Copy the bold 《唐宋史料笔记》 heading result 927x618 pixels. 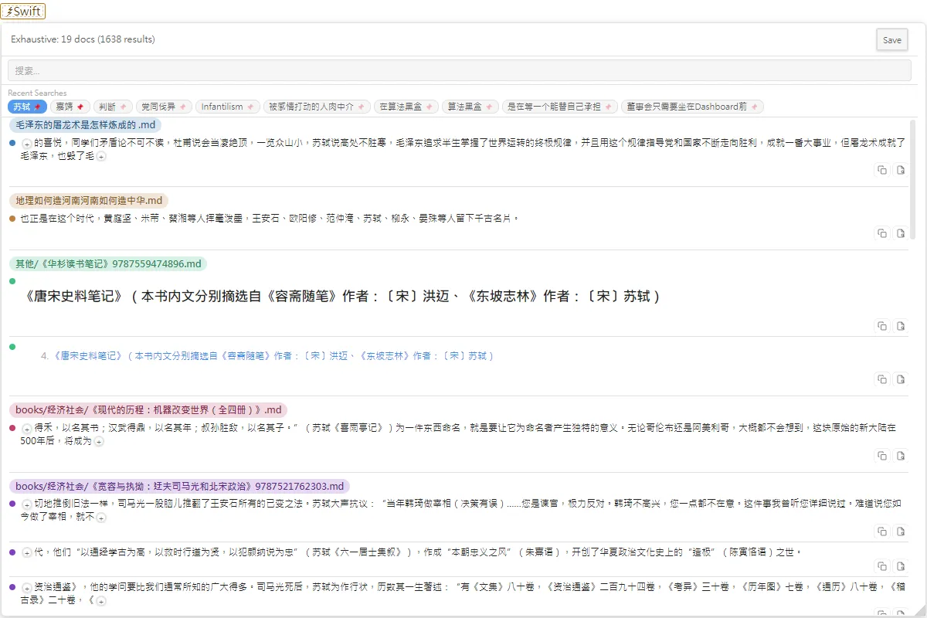point(881,327)
